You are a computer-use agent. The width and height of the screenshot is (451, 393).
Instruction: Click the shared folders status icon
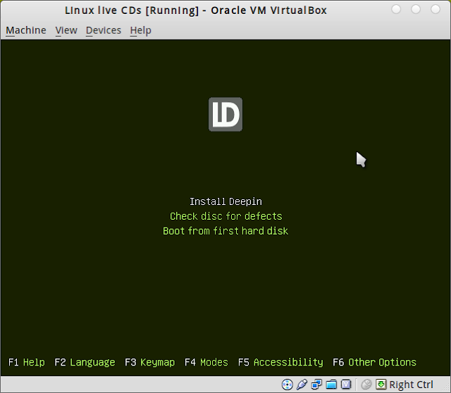tap(331, 385)
